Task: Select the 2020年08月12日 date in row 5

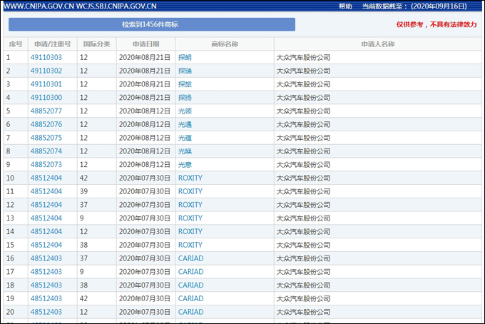Action: [145, 111]
